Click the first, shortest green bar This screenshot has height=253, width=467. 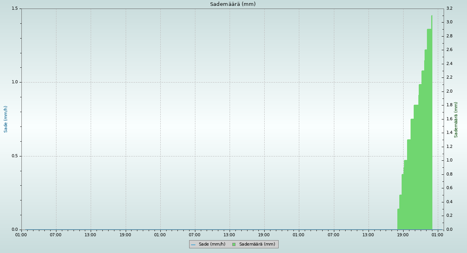[x=398, y=219]
